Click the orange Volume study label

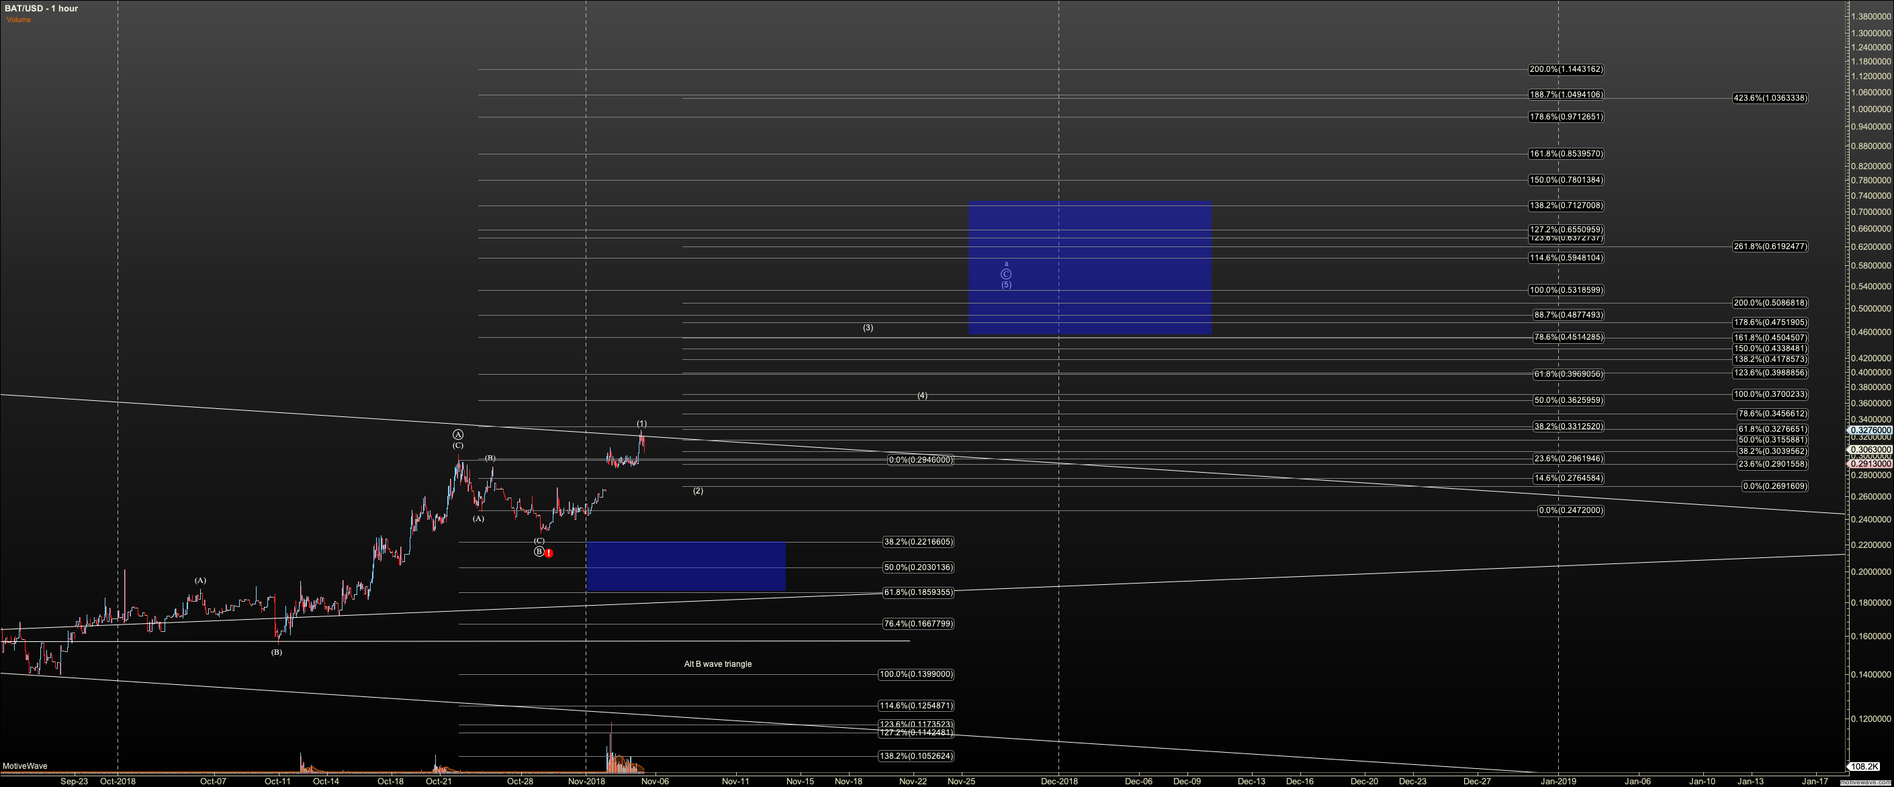click(x=19, y=20)
